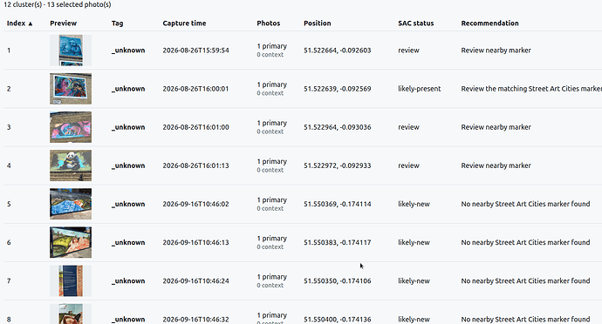The image size is (602, 324).
Task: Select capture time 2026-08-26T15:59:54
Action: 195,51
